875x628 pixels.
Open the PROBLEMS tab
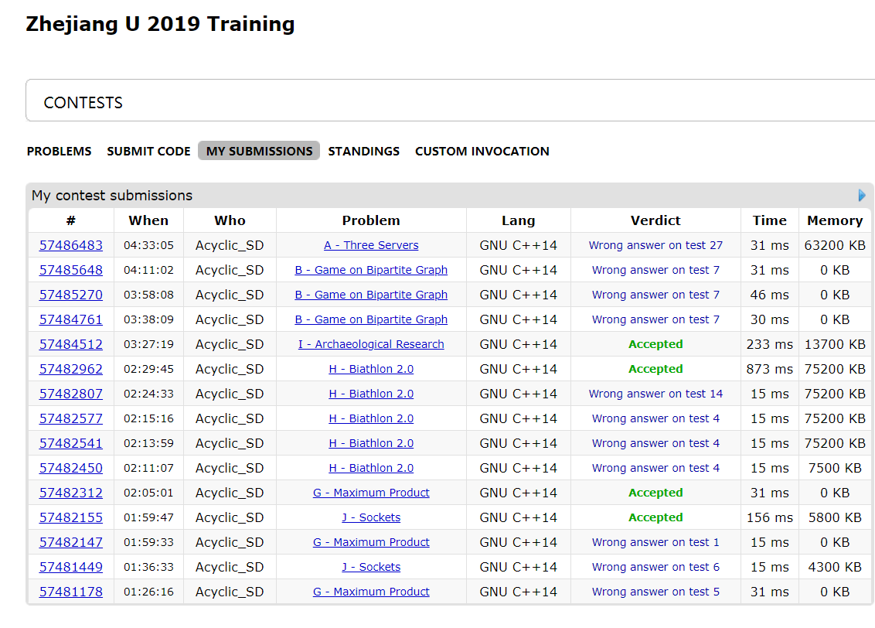(x=59, y=152)
